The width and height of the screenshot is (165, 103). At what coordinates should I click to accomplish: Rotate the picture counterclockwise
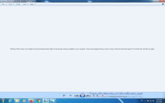click(x=94, y=96)
